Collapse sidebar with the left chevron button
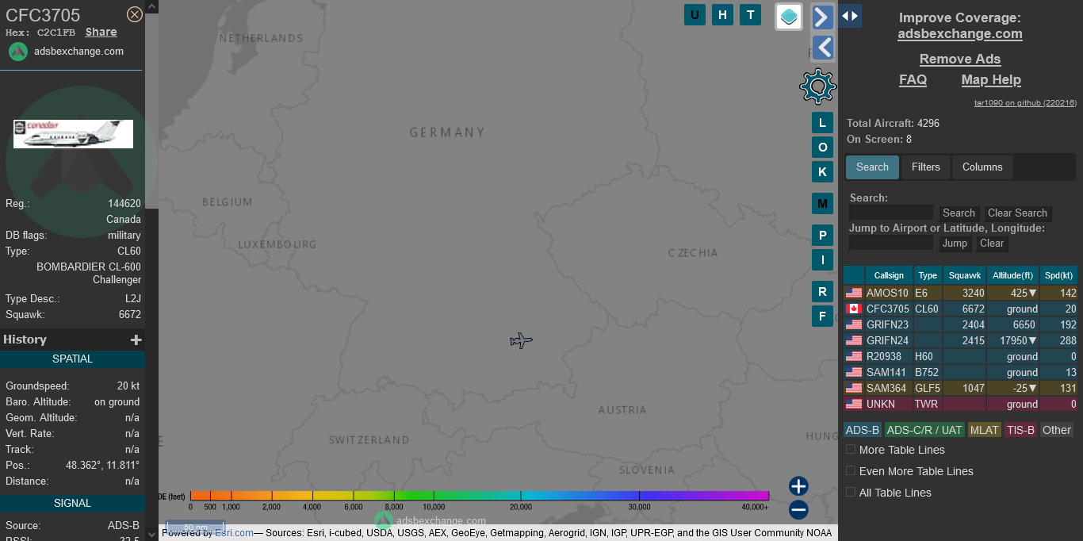Image resolution: width=1083 pixels, height=541 pixels. 823,48
